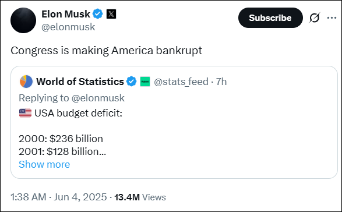
Task: Click the World of Statistics pie-chart avatar
Action: coord(26,82)
